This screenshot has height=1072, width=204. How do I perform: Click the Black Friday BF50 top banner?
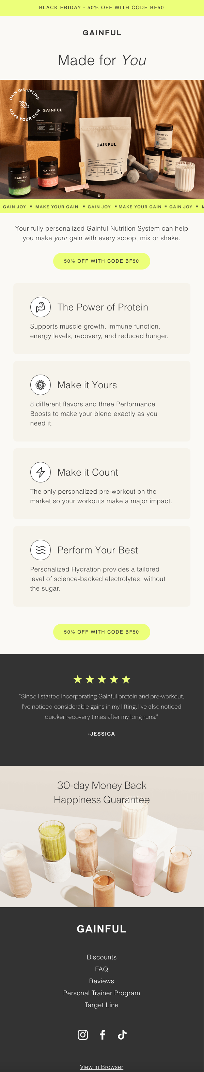[102, 8]
